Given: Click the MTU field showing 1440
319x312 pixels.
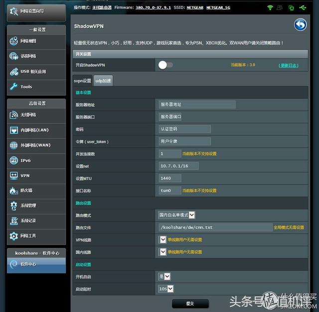Looking at the screenshot, I should (170, 178).
